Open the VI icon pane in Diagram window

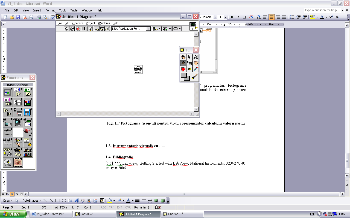tap(193, 26)
